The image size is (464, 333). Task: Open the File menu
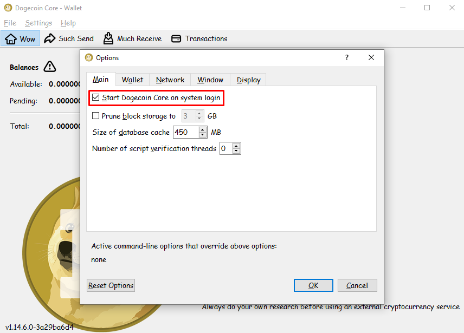point(10,23)
